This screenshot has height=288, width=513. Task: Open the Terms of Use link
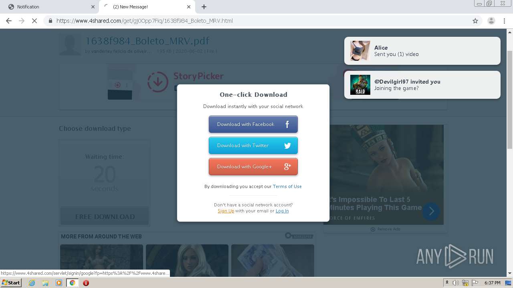287,186
